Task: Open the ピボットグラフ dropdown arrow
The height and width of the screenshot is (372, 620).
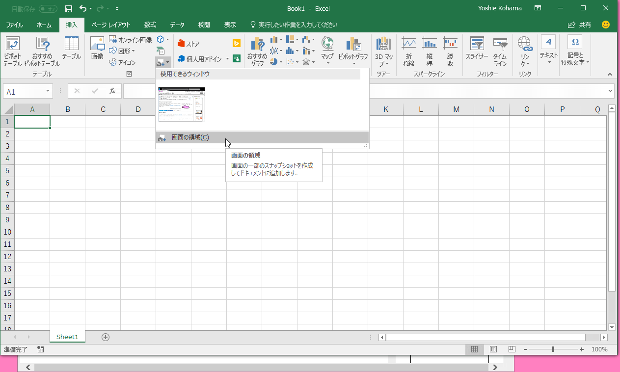Action: tap(353, 63)
